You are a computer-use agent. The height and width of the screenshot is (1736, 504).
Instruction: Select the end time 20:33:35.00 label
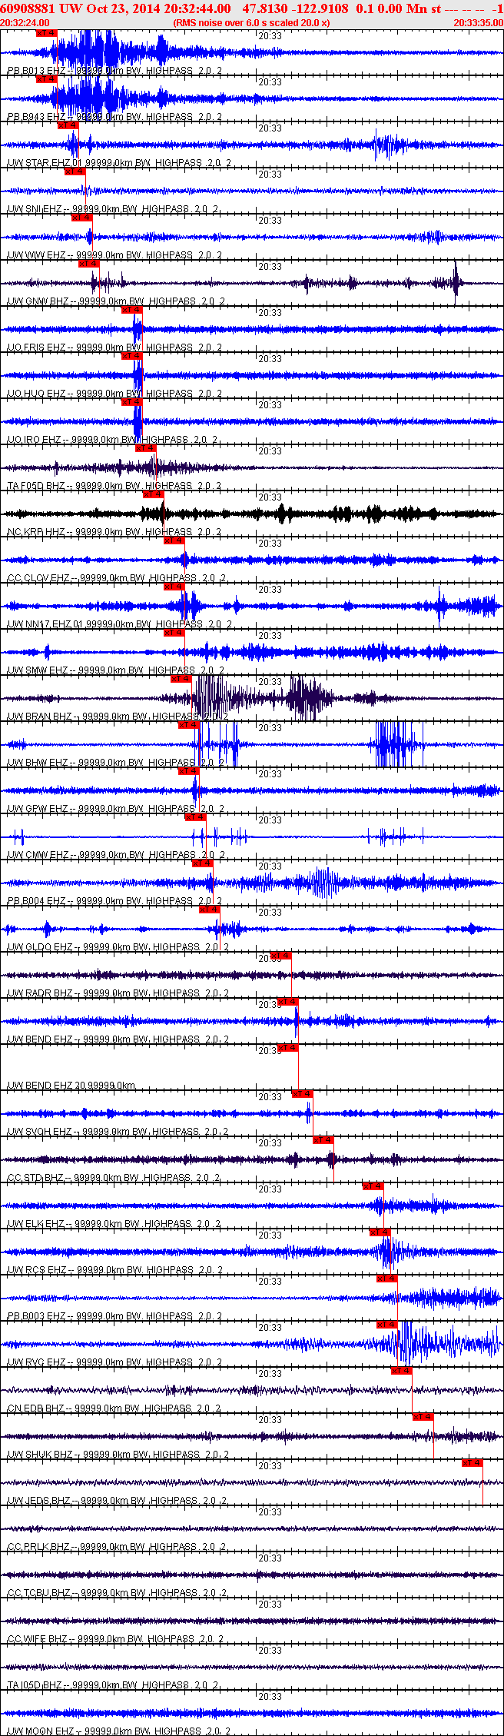click(x=478, y=23)
